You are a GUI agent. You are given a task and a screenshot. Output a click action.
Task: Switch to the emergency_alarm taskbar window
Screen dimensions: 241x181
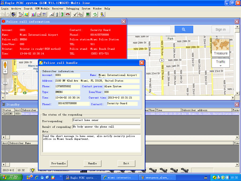158,177
